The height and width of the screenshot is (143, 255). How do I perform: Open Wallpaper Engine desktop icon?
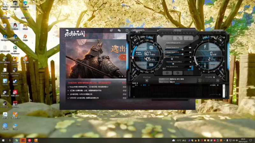point(5,72)
